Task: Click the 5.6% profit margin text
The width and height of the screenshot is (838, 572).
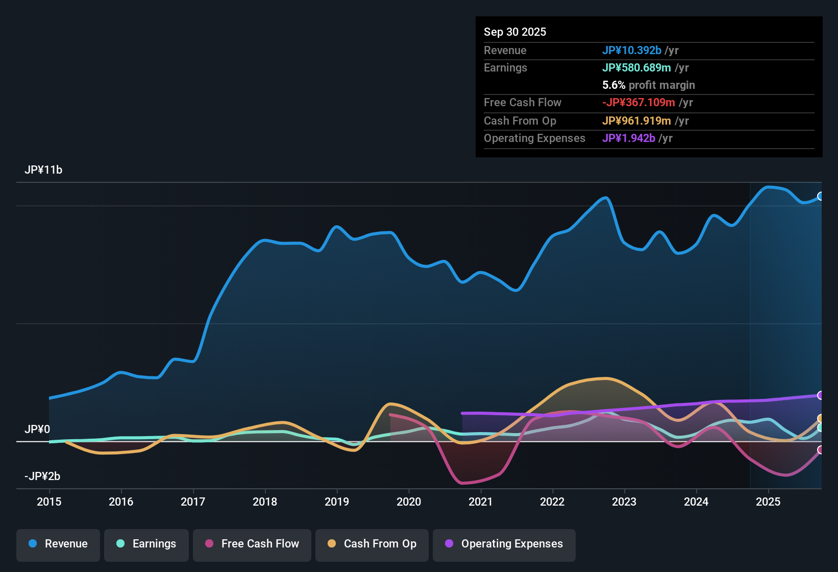Action: point(648,85)
